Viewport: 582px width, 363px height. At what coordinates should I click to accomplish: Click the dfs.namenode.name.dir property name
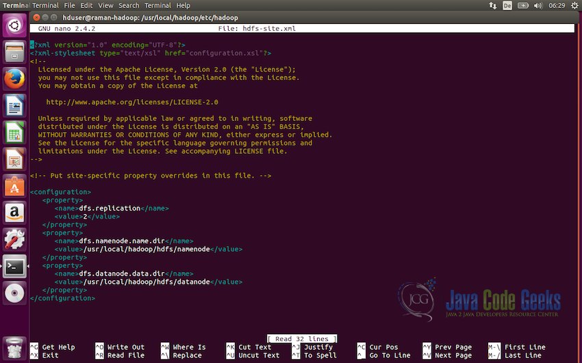(122, 241)
